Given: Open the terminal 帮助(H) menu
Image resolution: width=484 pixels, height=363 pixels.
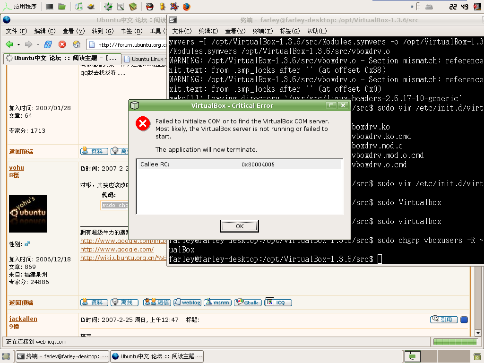Looking at the screenshot, I should click(317, 31).
